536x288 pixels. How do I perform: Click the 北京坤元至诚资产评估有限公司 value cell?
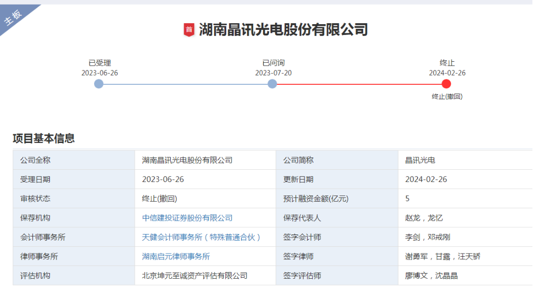coord(205,276)
